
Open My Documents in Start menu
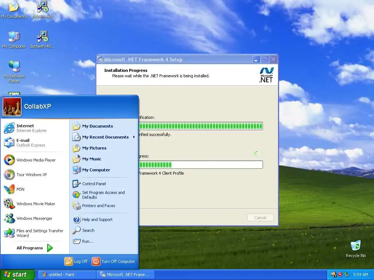[104, 126]
